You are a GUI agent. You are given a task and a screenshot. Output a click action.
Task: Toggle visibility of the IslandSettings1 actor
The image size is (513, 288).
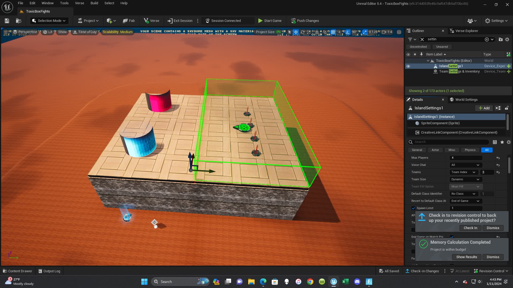click(x=408, y=66)
